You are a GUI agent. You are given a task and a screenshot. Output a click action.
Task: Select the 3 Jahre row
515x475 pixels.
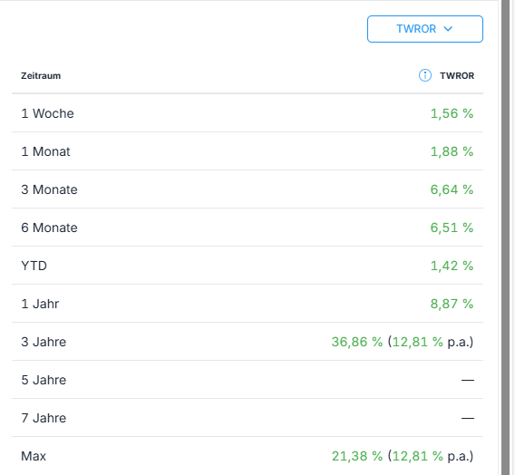point(248,342)
